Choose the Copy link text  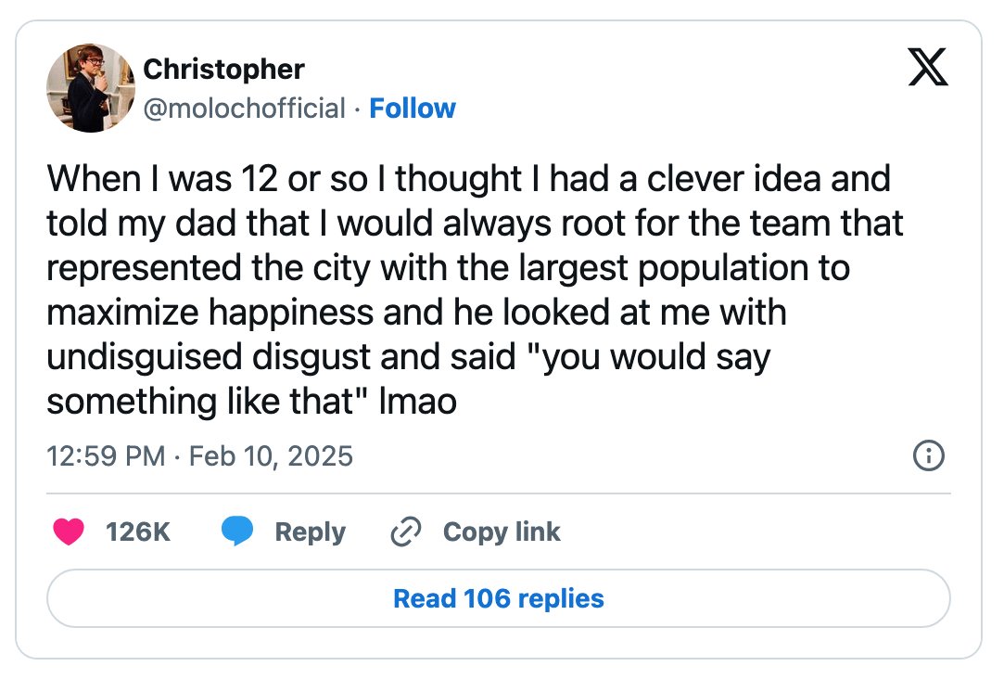pos(502,532)
